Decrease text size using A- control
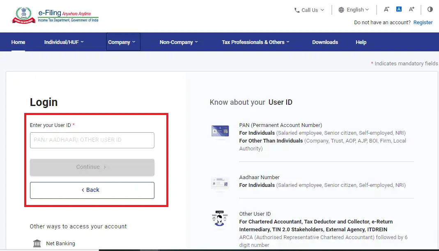This screenshot has width=439, height=251. click(386, 9)
